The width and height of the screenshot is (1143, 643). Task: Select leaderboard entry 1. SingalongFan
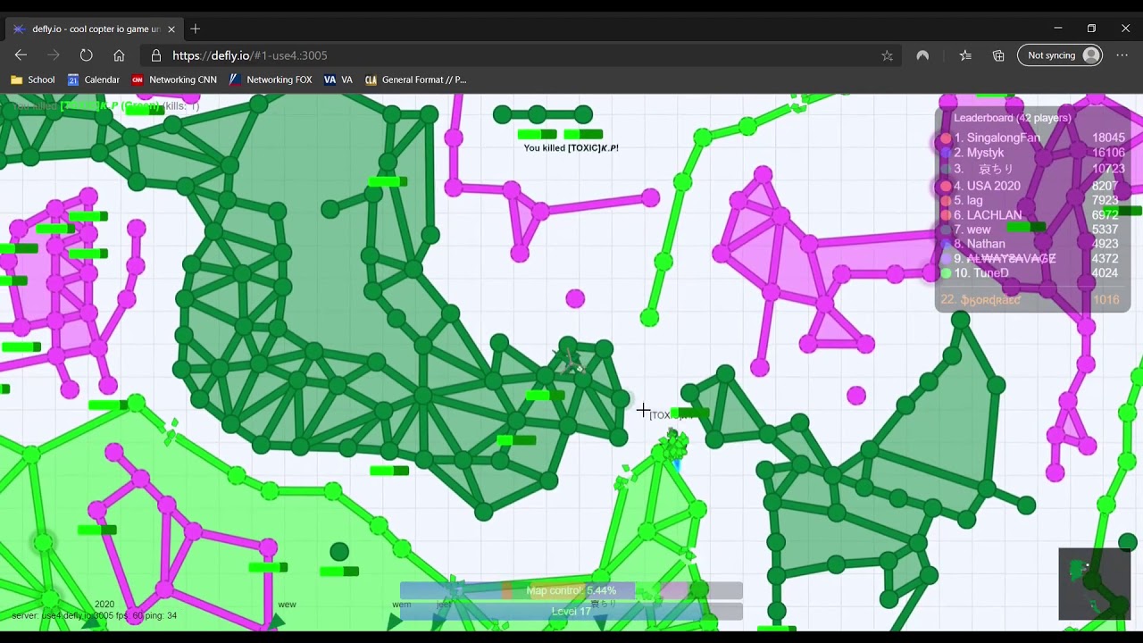pos(1032,138)
